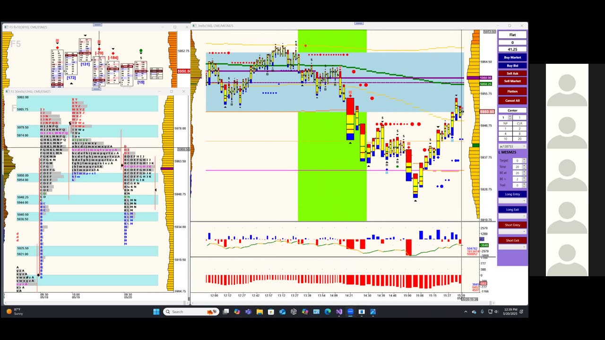Open Microsoft Store from the taskbar

pyautogui.click(x=271, y=312)
